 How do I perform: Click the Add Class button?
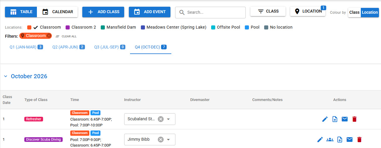(103, 12)
